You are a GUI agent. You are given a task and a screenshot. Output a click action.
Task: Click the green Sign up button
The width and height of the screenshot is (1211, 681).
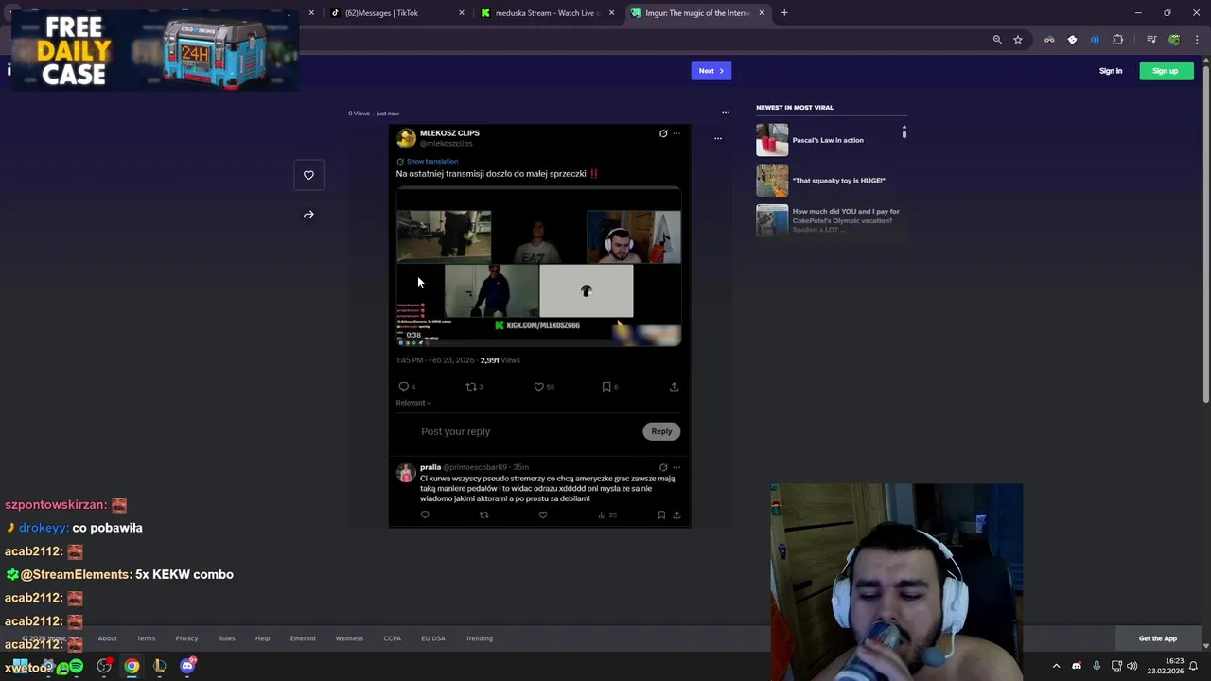click(1166, 71)
